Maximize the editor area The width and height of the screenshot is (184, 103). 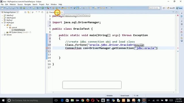click(176, 12)
